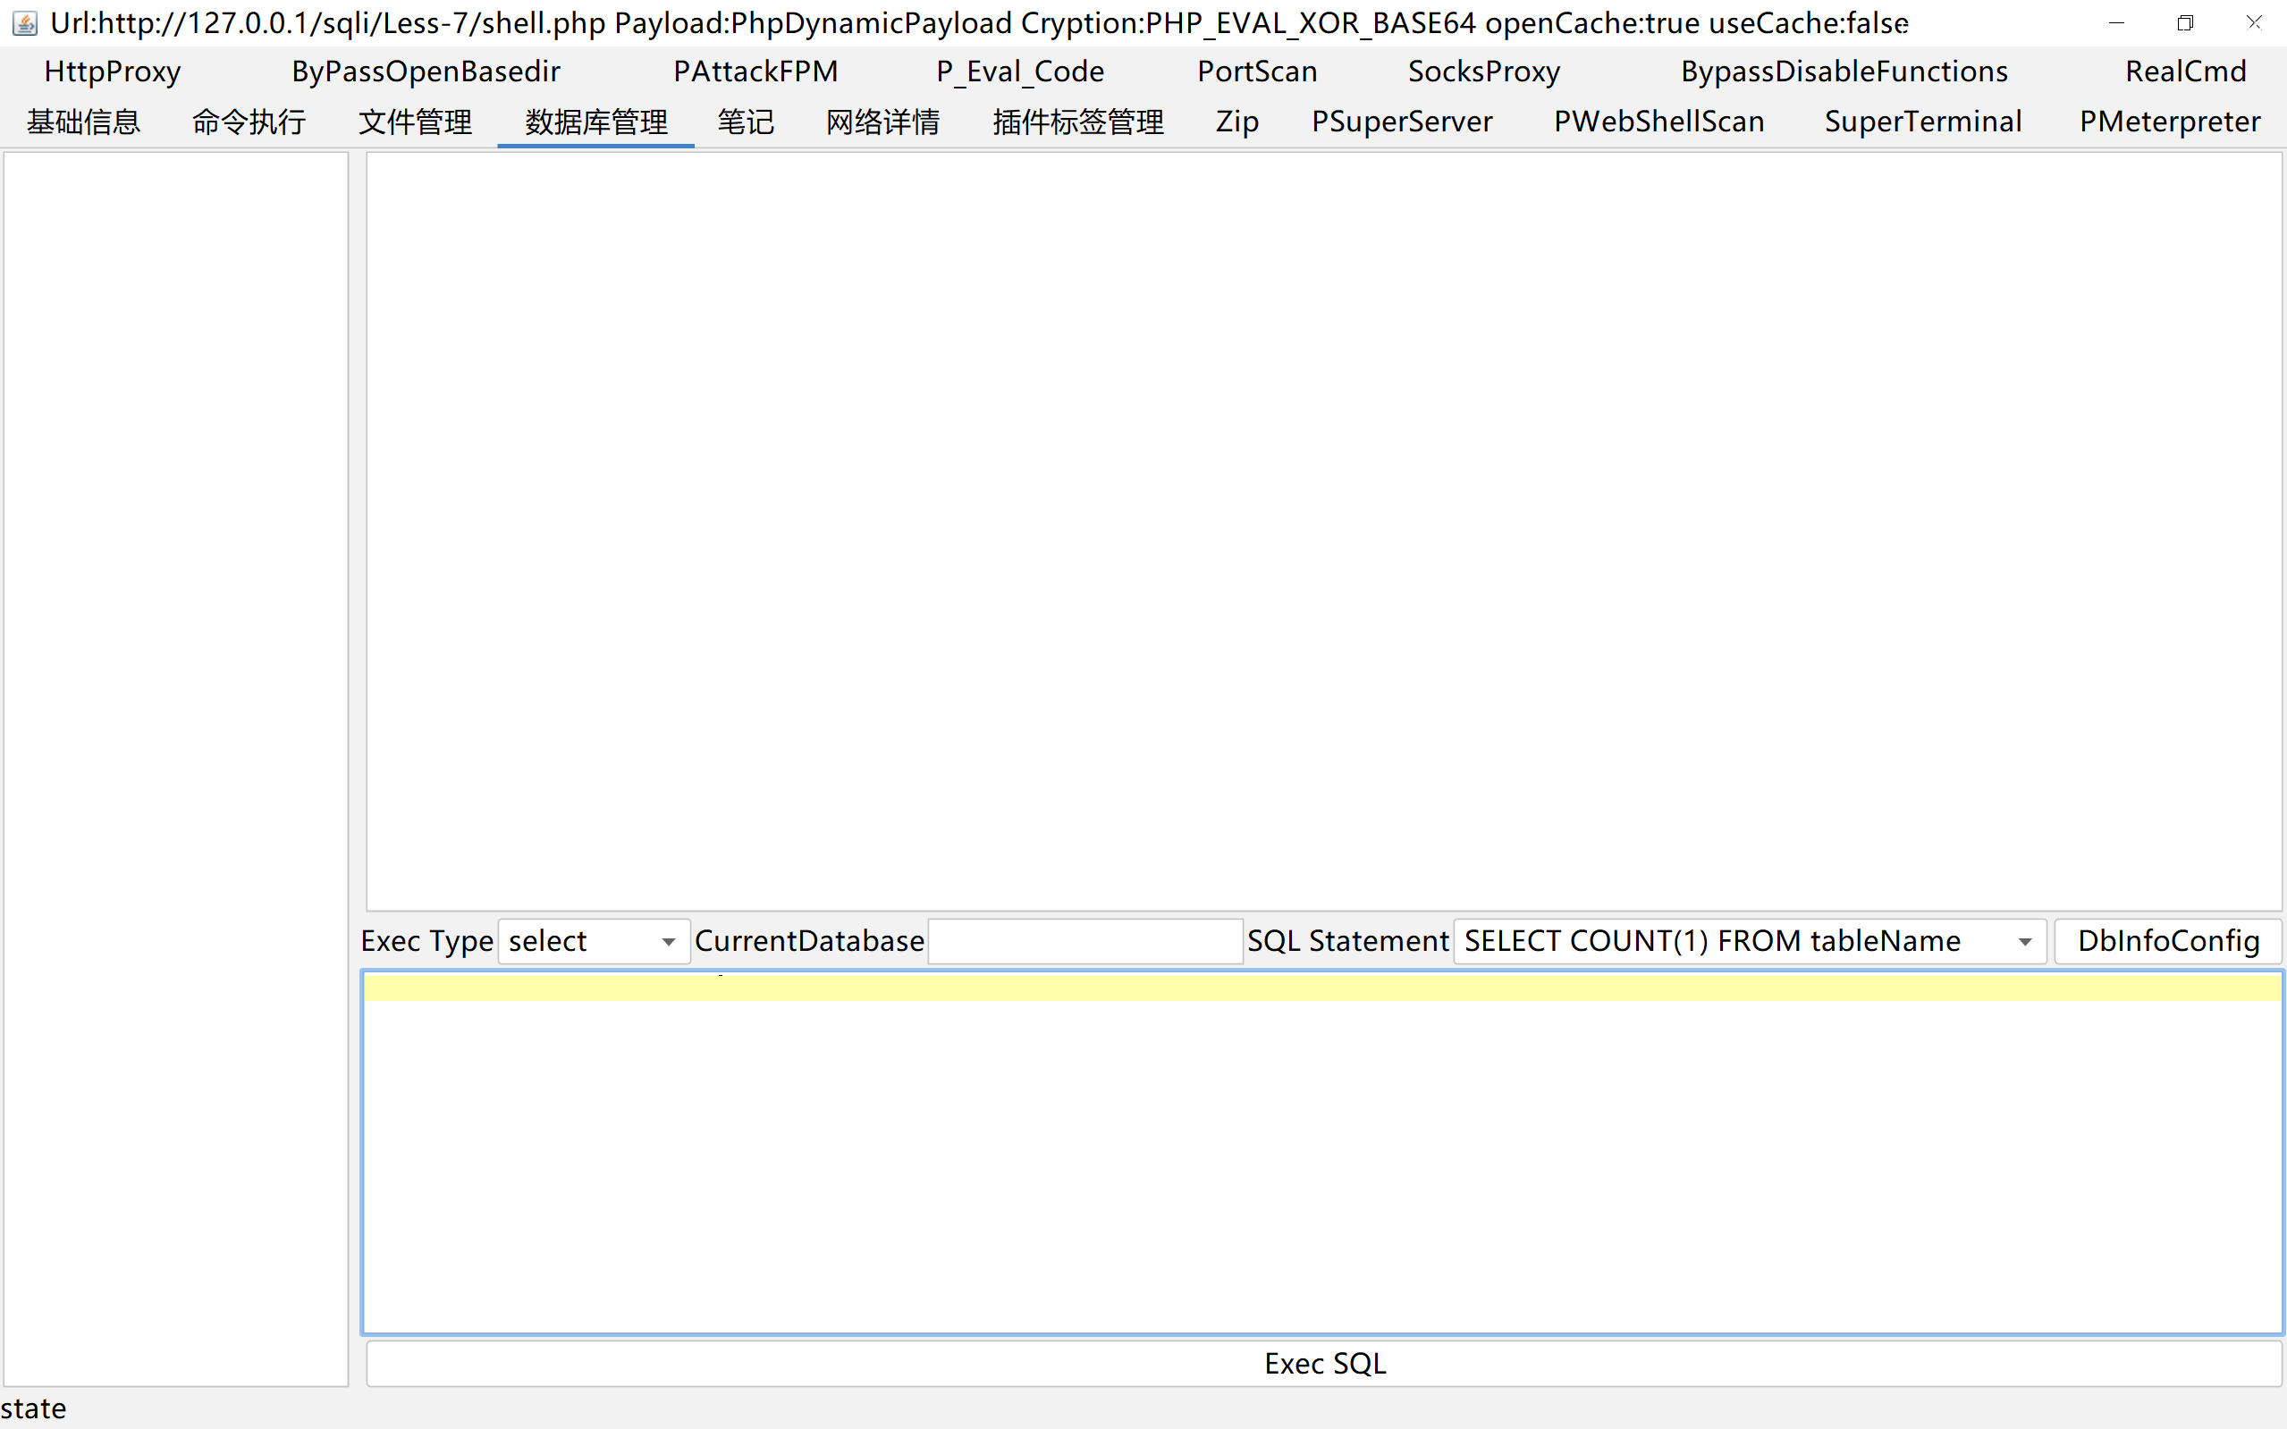
Task: Open the HttpProxy tab
Action: [112, 71]
